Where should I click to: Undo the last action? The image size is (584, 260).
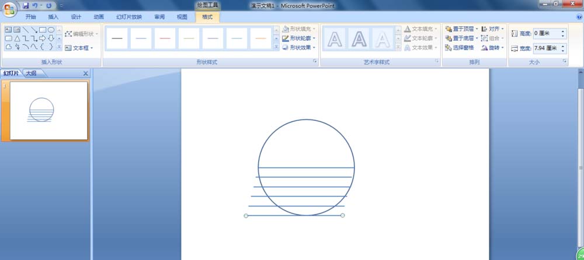[34, 6]
